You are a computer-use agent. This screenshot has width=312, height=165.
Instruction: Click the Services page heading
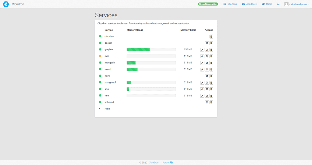[x=106, y=15]
